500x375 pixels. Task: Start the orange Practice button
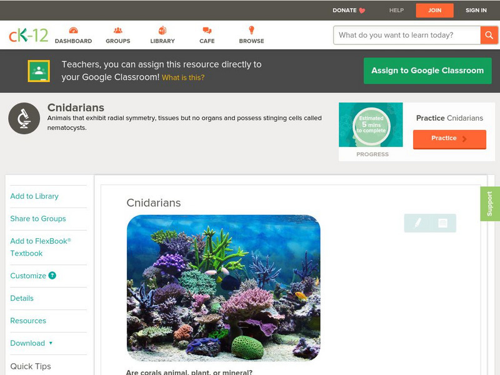tap(449, 139)
